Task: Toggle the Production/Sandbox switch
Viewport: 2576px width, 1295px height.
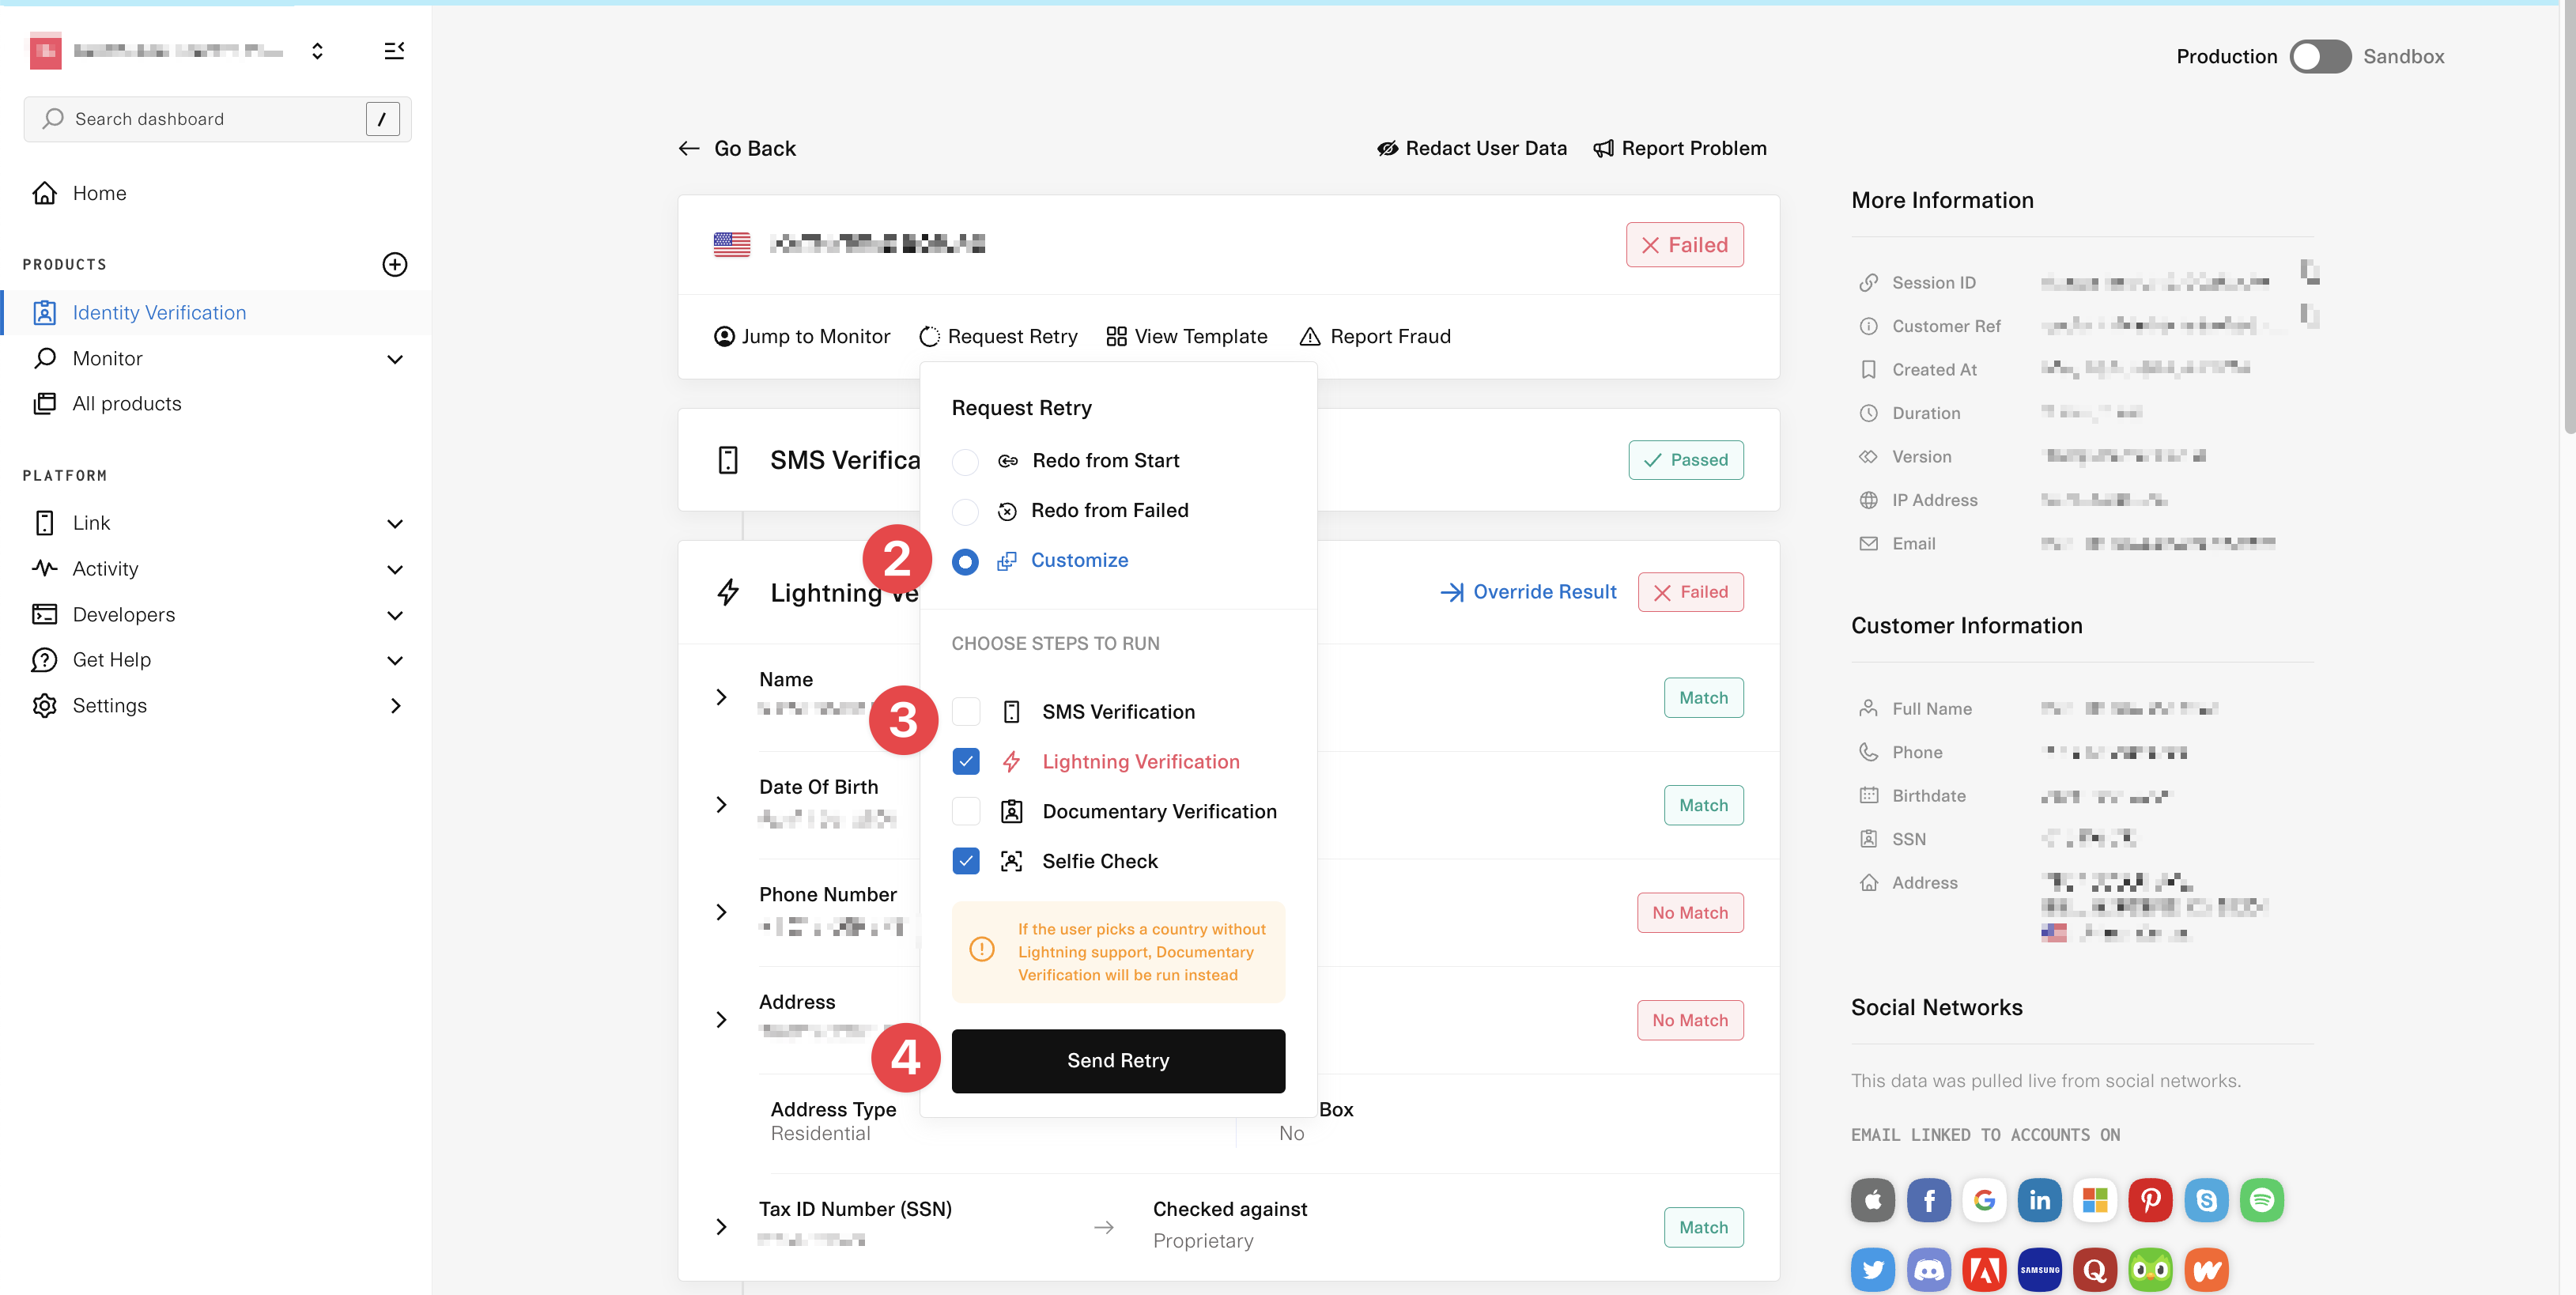Action: click(x=2320, y=57)
